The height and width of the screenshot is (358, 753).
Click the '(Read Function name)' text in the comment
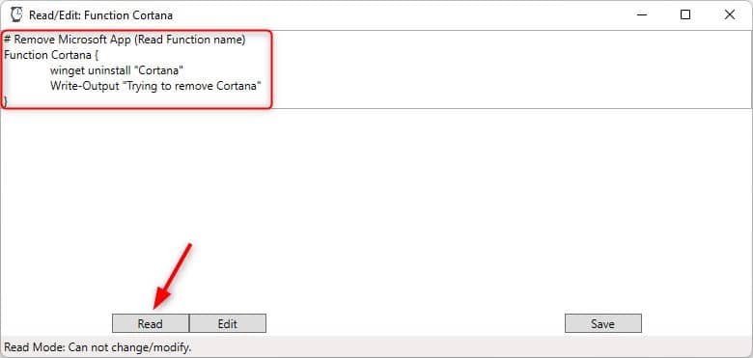tap(189, 41)
